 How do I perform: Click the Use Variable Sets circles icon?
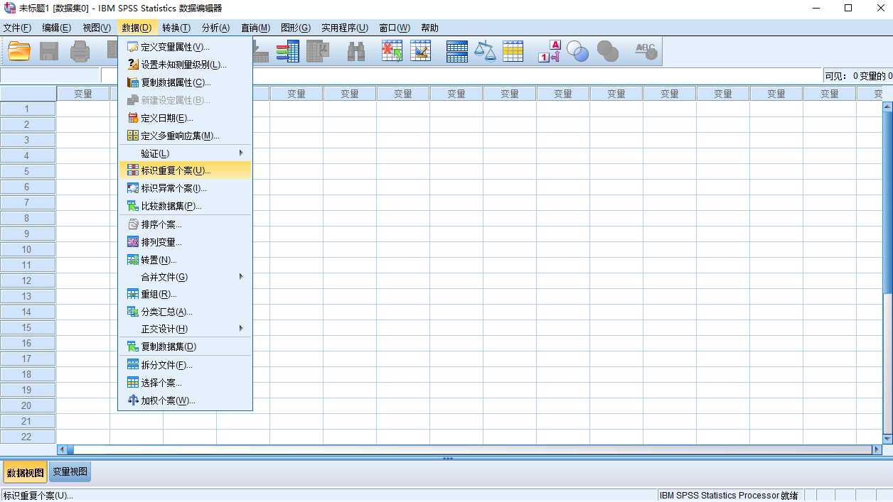(x=577, y=51)
